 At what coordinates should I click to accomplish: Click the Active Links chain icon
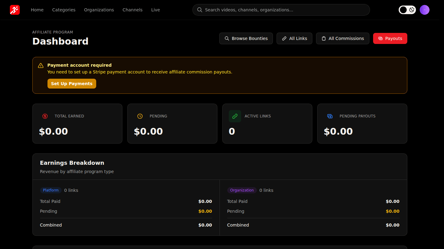tap(235, 116)
